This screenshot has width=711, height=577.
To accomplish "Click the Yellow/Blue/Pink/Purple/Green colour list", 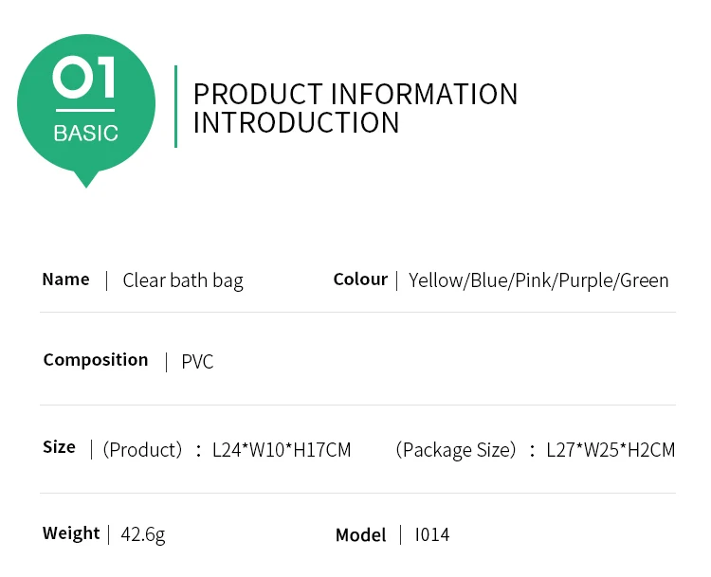I will pos(538,280).
